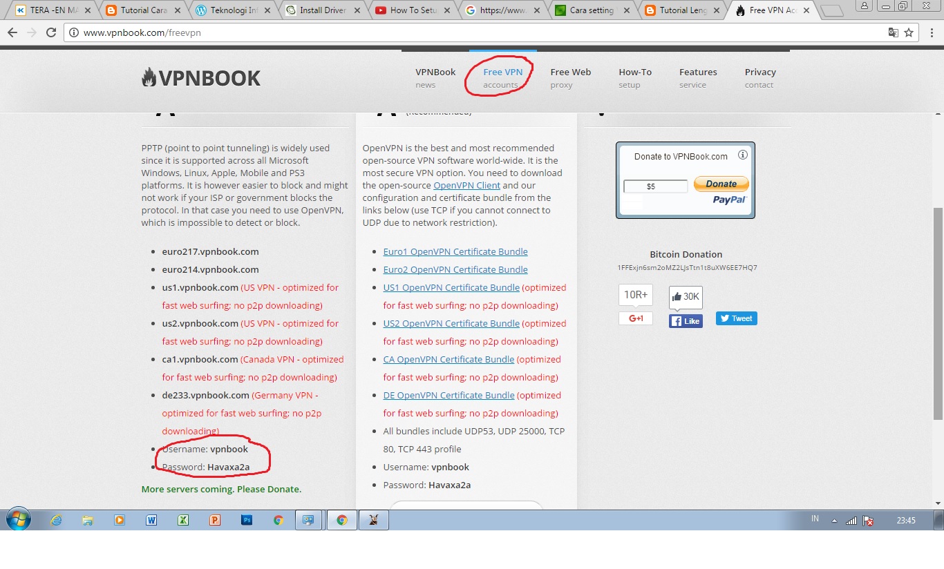Close the 'Free VPN Acc' tab
Screen dimensions: 944x569
point(806,10)
